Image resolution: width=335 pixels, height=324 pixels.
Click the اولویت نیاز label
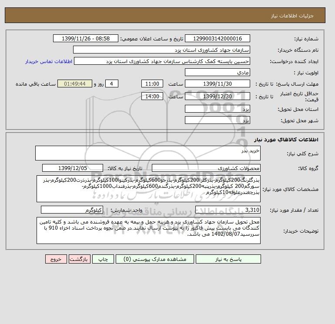pos(306,73)
